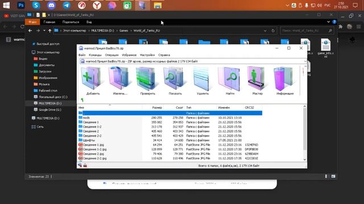
Task: Click the WinRAR file list scrollbar up arrow
Action: [305, 107]
